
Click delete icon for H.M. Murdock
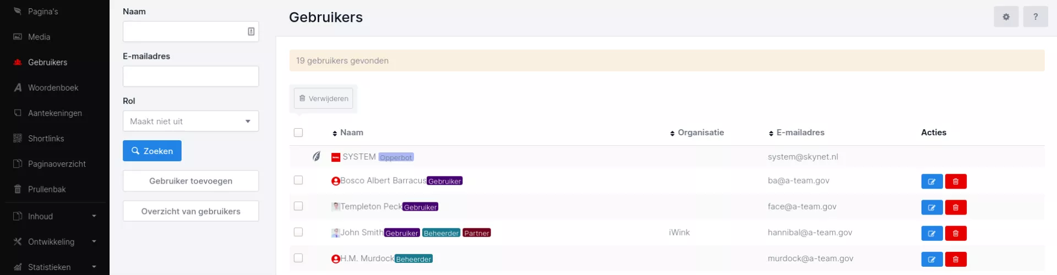pos(956,259)
